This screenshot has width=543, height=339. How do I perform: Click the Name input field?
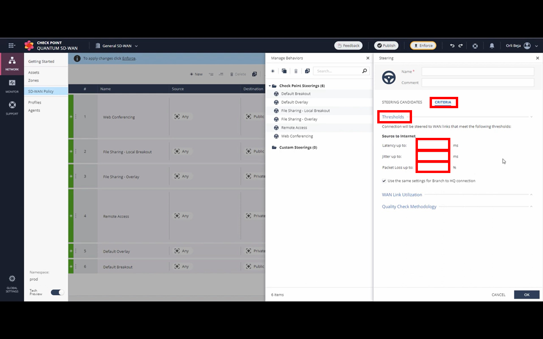(x=478, y=71)
